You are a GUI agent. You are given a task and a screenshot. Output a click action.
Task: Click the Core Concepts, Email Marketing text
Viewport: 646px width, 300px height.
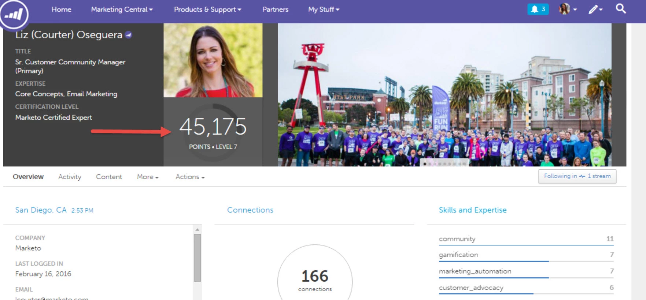(x=66, y=94)
